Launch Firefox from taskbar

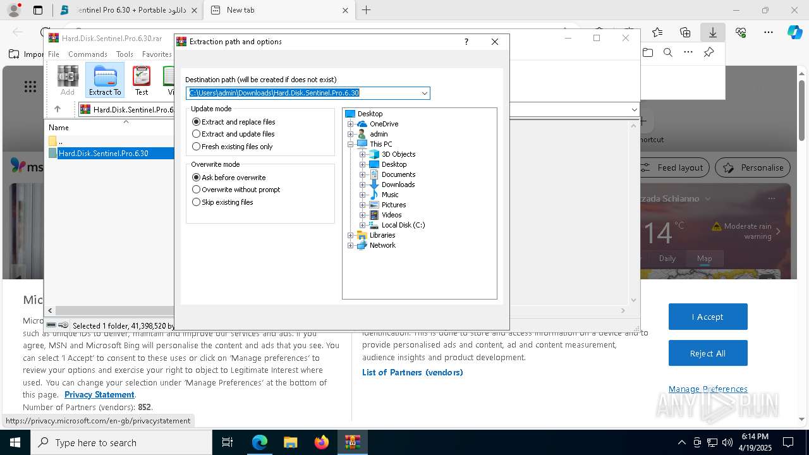[321, 442]
